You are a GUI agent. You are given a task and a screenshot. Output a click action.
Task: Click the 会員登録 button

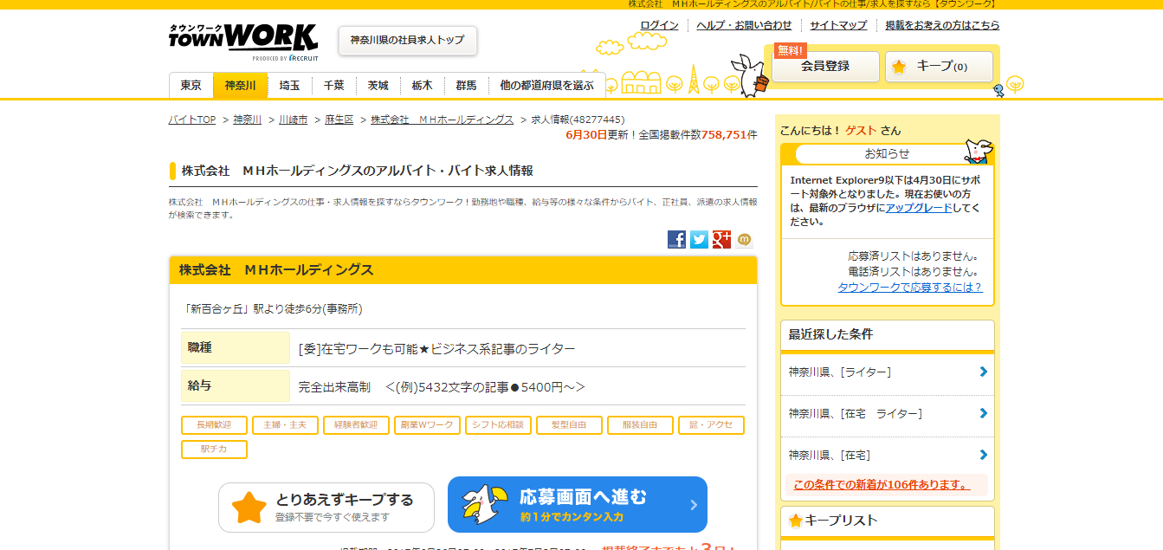[825, 67]
